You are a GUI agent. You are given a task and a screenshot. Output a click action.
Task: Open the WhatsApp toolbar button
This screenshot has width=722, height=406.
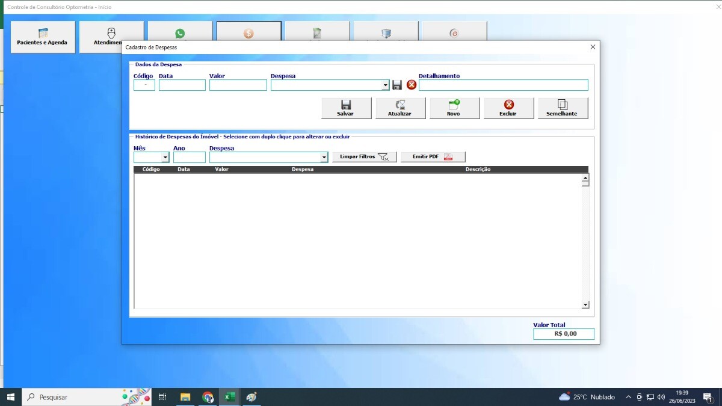[180, 34]
